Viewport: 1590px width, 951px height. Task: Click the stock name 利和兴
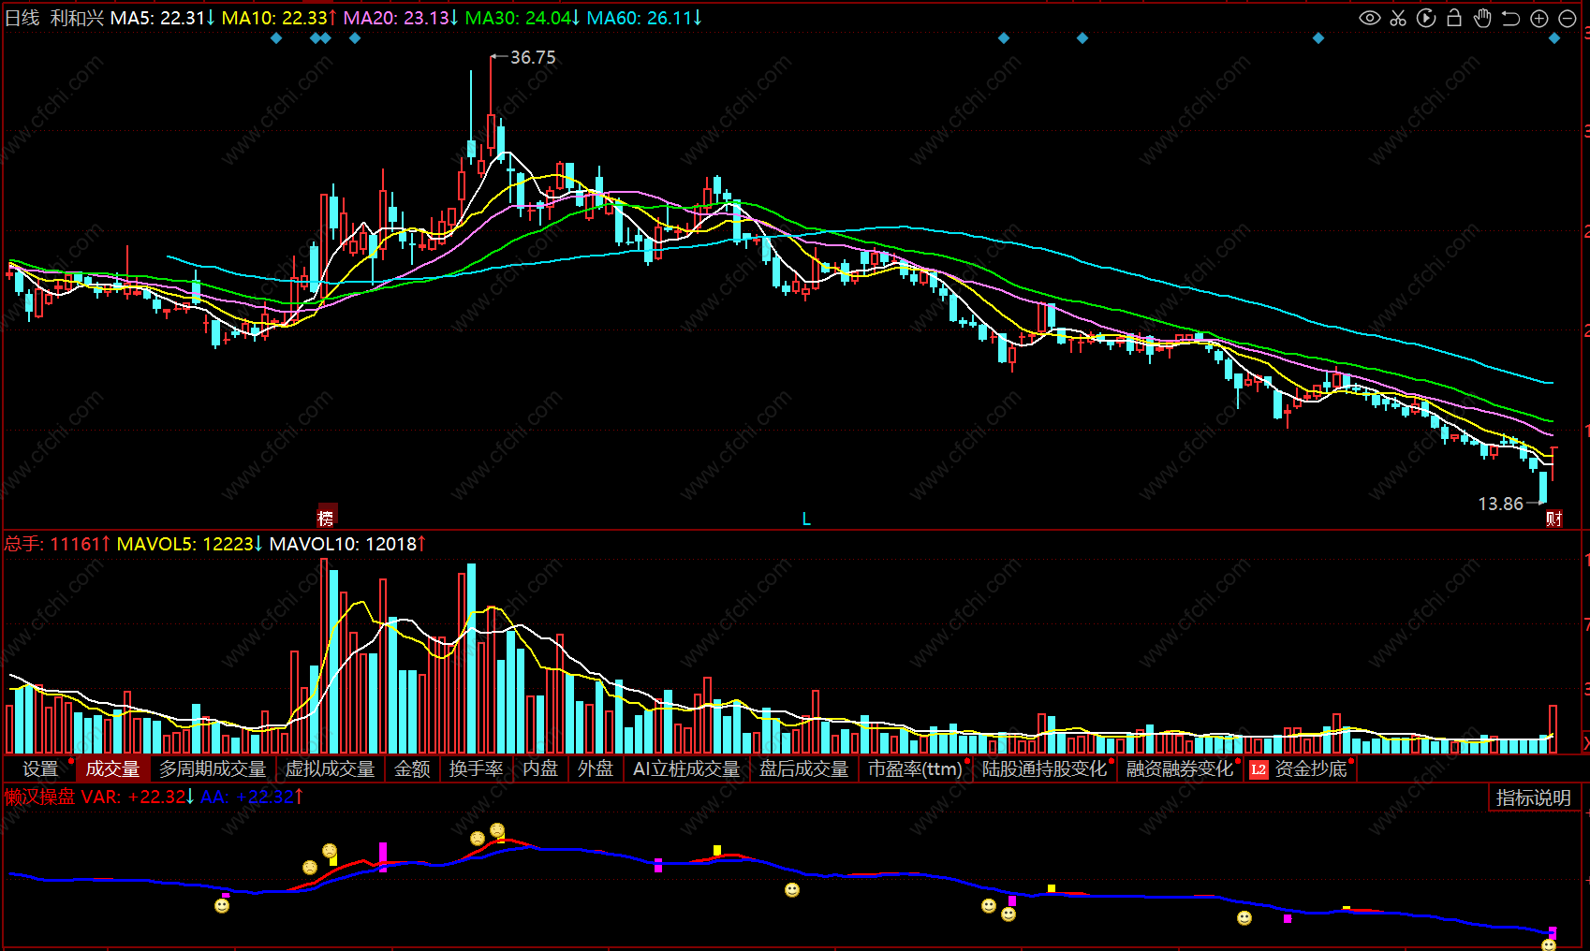tap(77, 18)
